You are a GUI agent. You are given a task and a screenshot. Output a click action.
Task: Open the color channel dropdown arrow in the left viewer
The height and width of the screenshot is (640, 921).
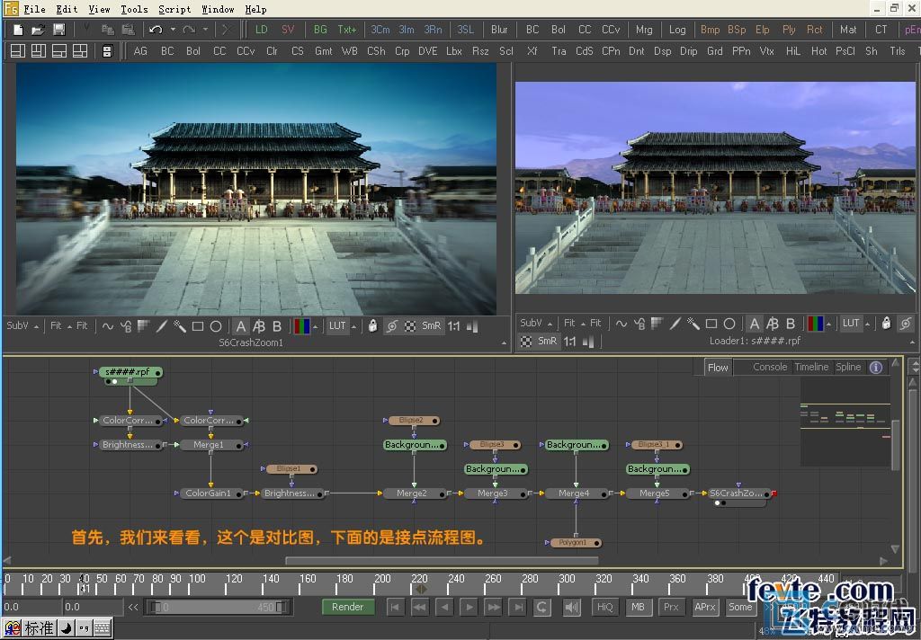(316, 326)
